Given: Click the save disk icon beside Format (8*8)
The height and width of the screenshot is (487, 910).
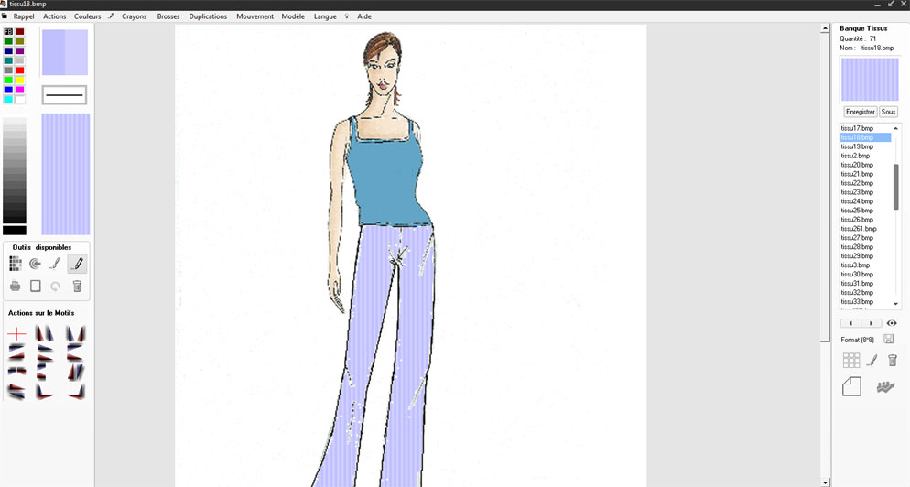Looking at the screenshot, I should point(888,340).
